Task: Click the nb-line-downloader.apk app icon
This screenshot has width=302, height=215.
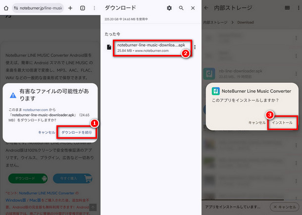Action: click(x=209, y=74)
